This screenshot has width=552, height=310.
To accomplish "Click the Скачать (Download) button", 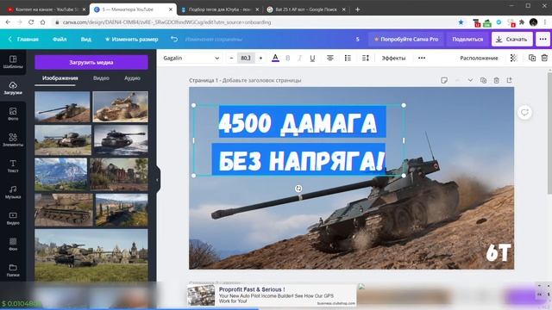I will [511, 39].
